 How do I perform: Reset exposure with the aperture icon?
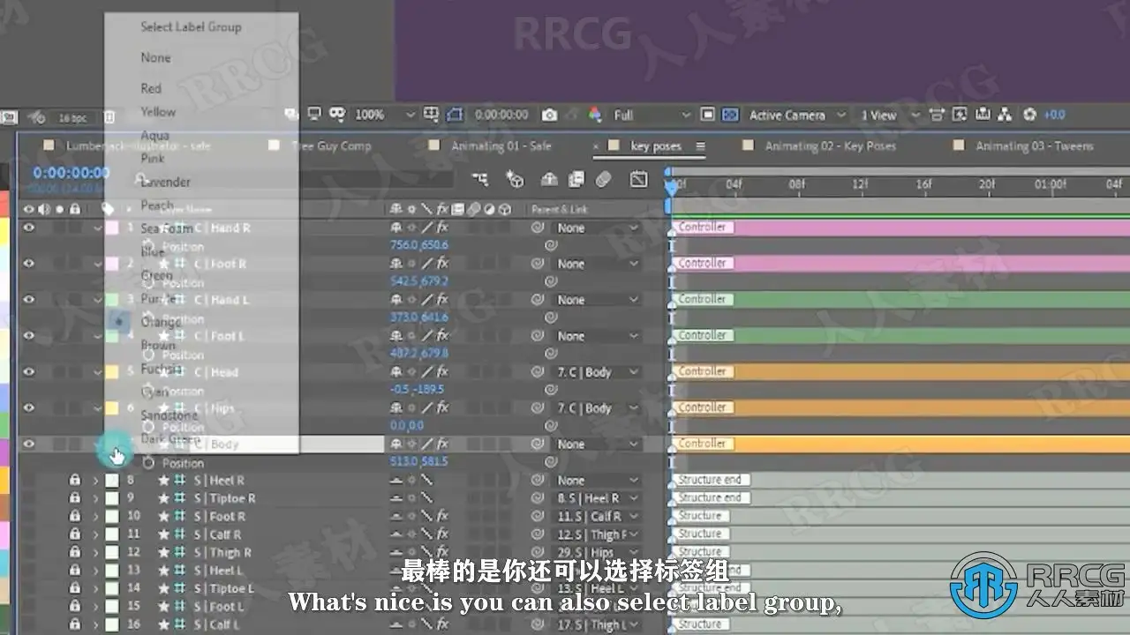tap(1029, 115)
